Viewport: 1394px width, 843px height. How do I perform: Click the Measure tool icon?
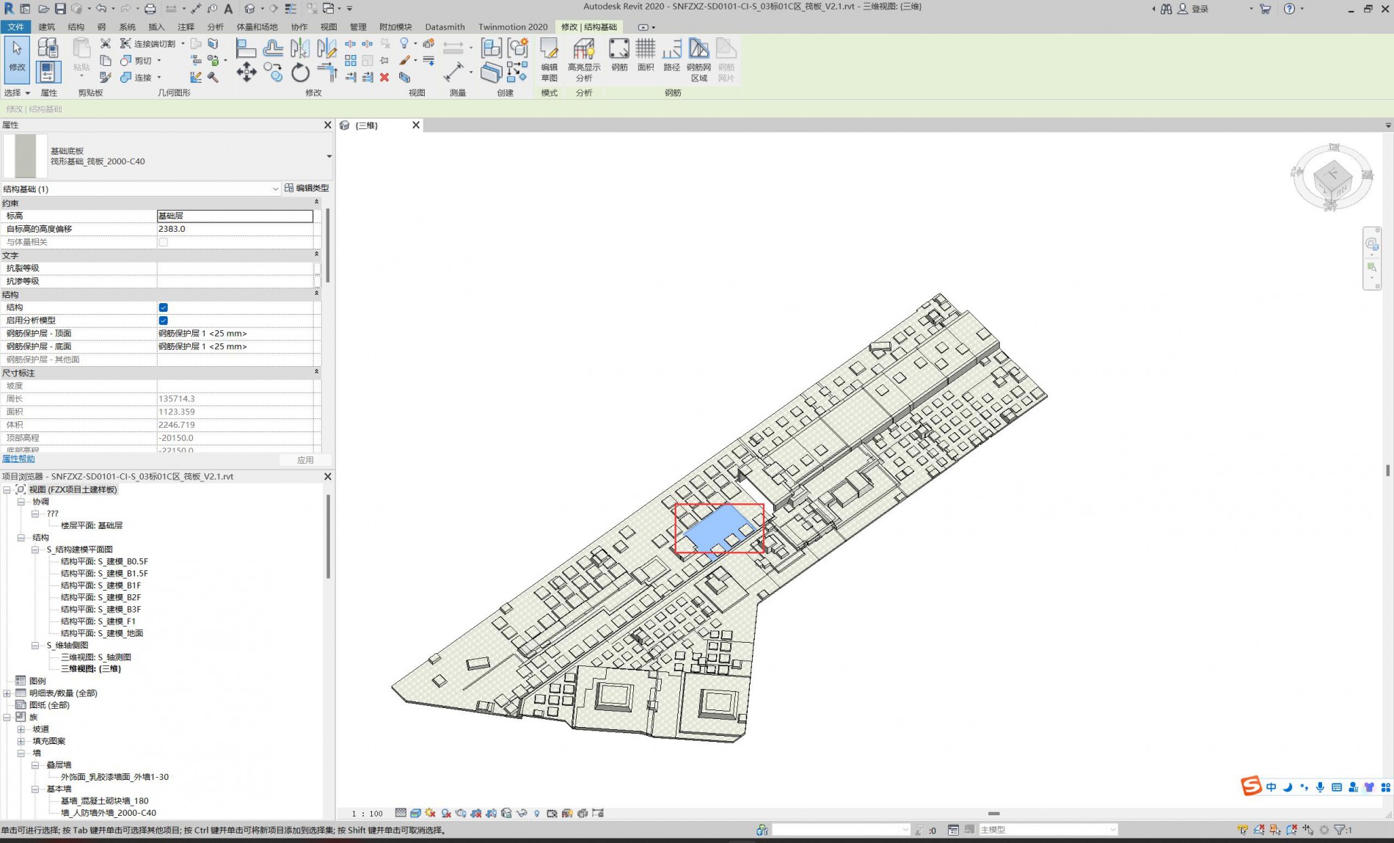tap(453, 72)
